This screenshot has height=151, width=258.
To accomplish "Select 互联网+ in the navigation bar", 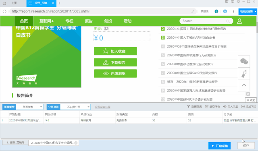I will point(47,21).
